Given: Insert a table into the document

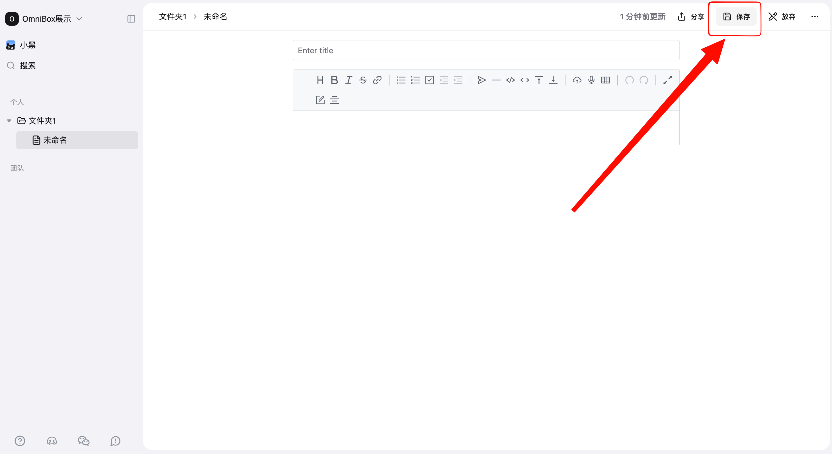Looking at the screenshot, I should [605, 80].
